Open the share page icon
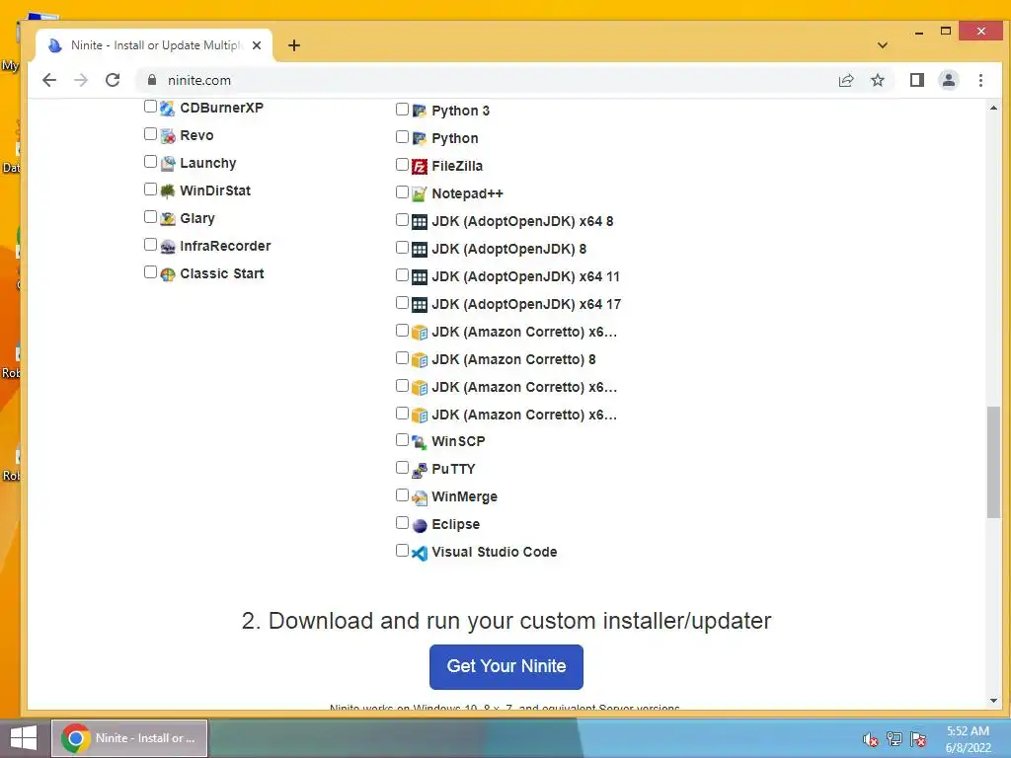1011x758 pixels. pyautogui.click(x=846, y=80)
